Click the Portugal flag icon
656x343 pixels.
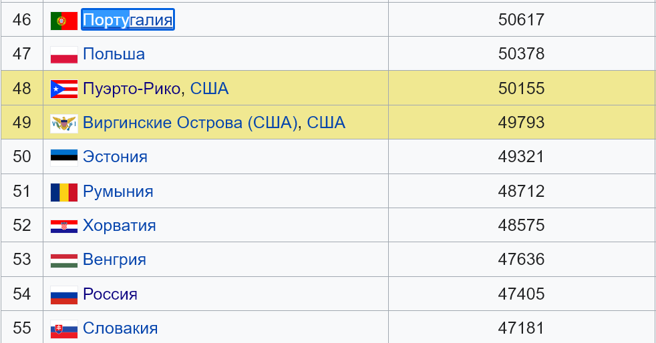coord(64,21)
